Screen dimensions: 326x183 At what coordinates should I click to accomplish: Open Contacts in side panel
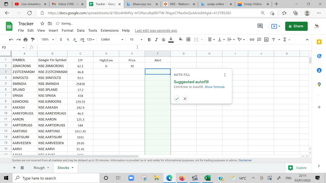pyautogui.click(x=319, y=70)
